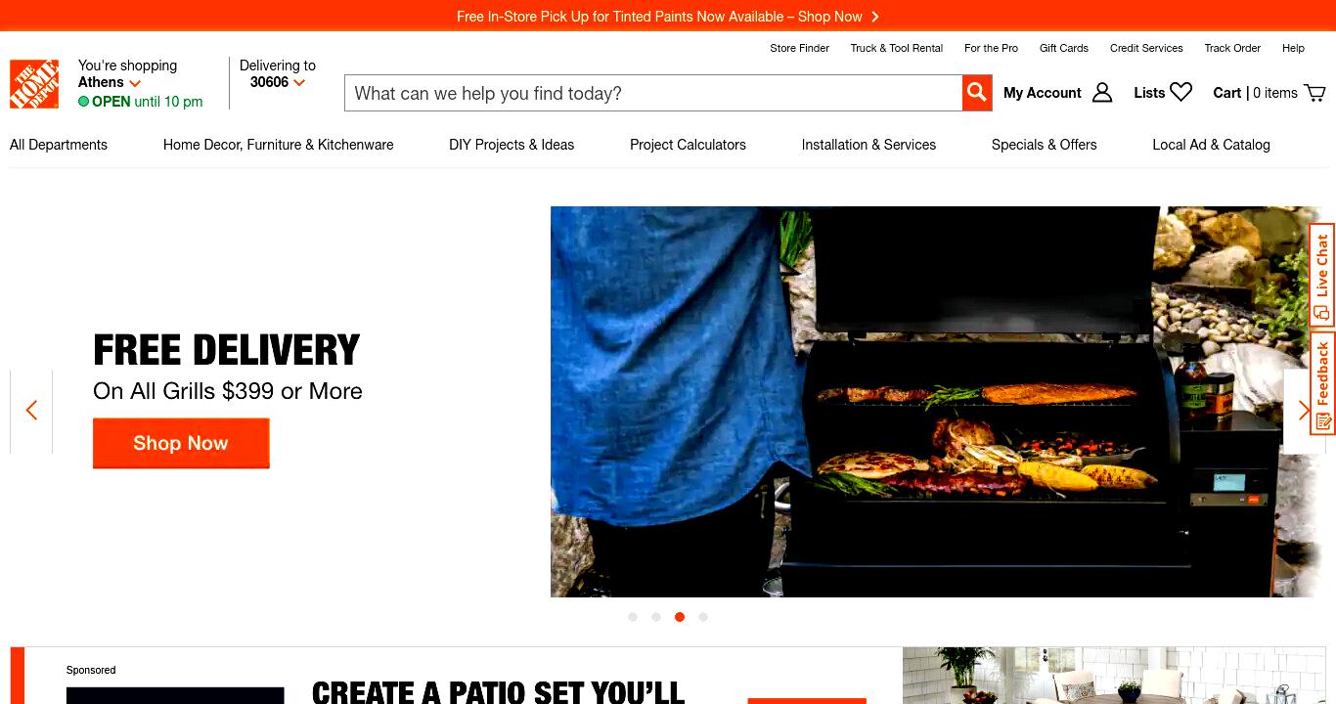
Task: Open Lists heart icon
Action: point(1181,92)
